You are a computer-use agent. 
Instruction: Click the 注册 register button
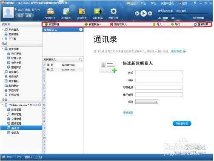29,15
